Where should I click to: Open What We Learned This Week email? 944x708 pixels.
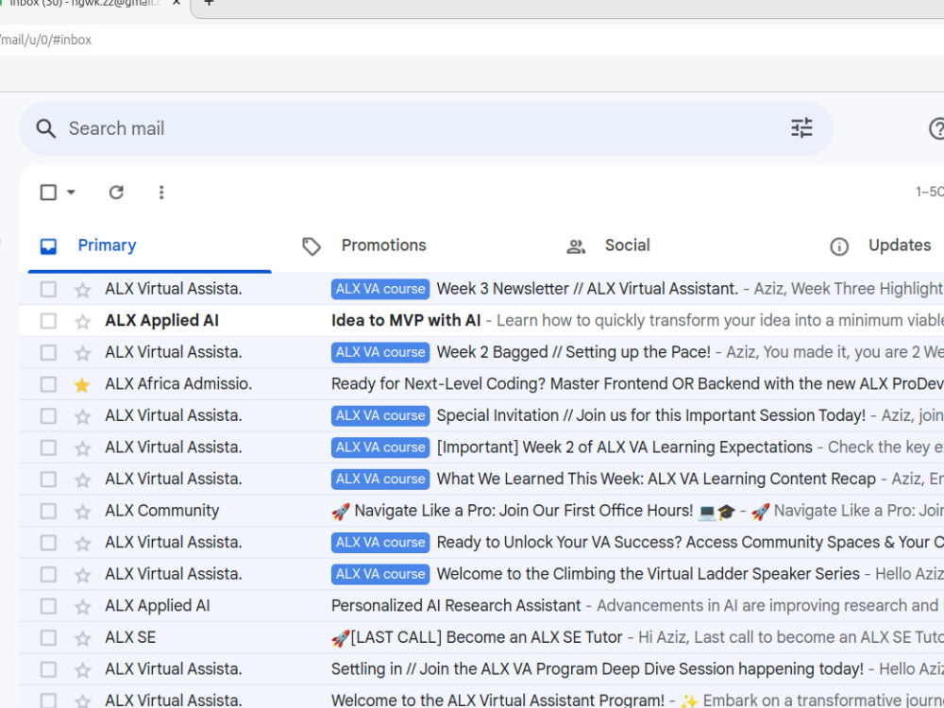tap(656, 480)
